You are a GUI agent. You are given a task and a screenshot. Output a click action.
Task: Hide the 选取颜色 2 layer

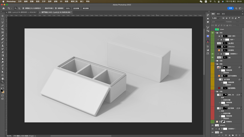point(212,54)
